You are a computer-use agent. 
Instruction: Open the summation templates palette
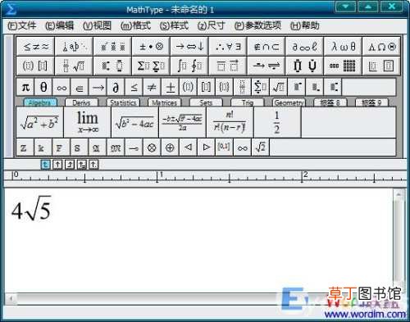click(x=151, y=66)
